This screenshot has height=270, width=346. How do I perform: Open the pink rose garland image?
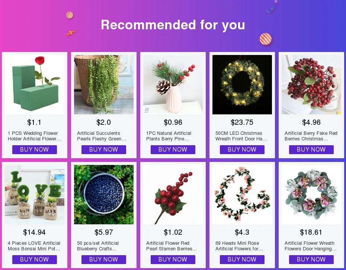click(242, 195)
